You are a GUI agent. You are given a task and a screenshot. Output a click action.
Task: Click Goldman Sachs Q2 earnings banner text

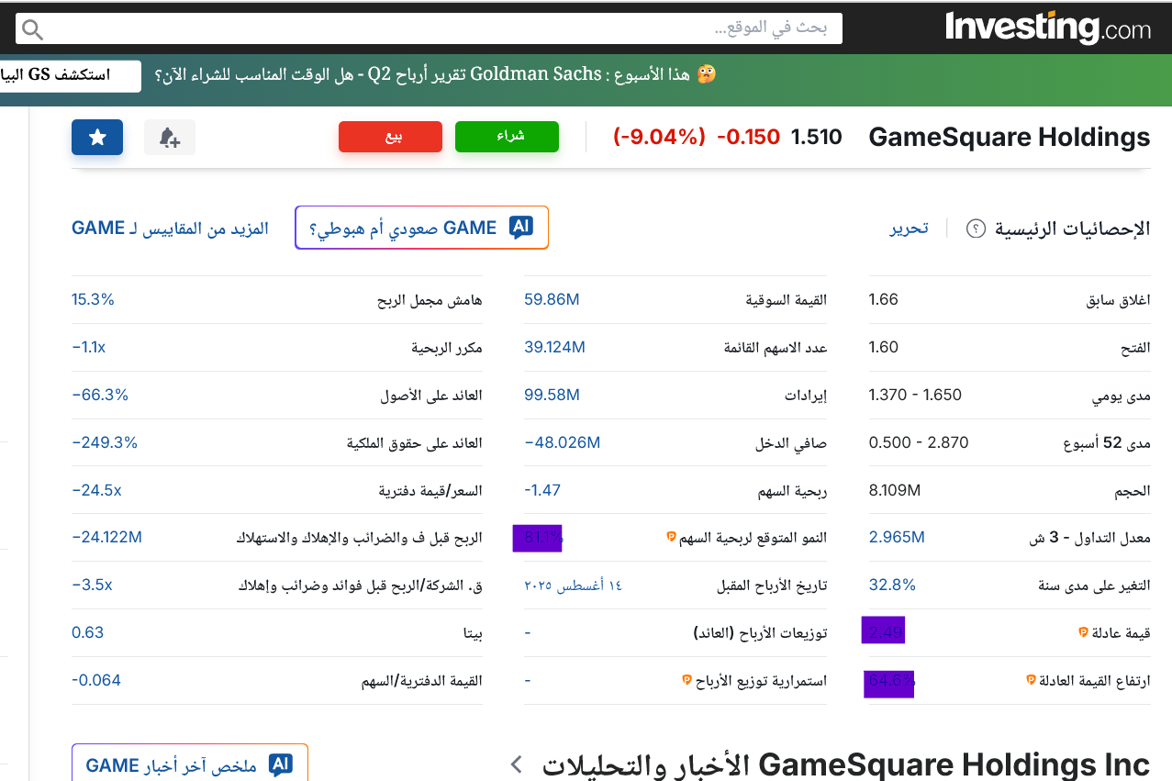(x=423, y=74)
